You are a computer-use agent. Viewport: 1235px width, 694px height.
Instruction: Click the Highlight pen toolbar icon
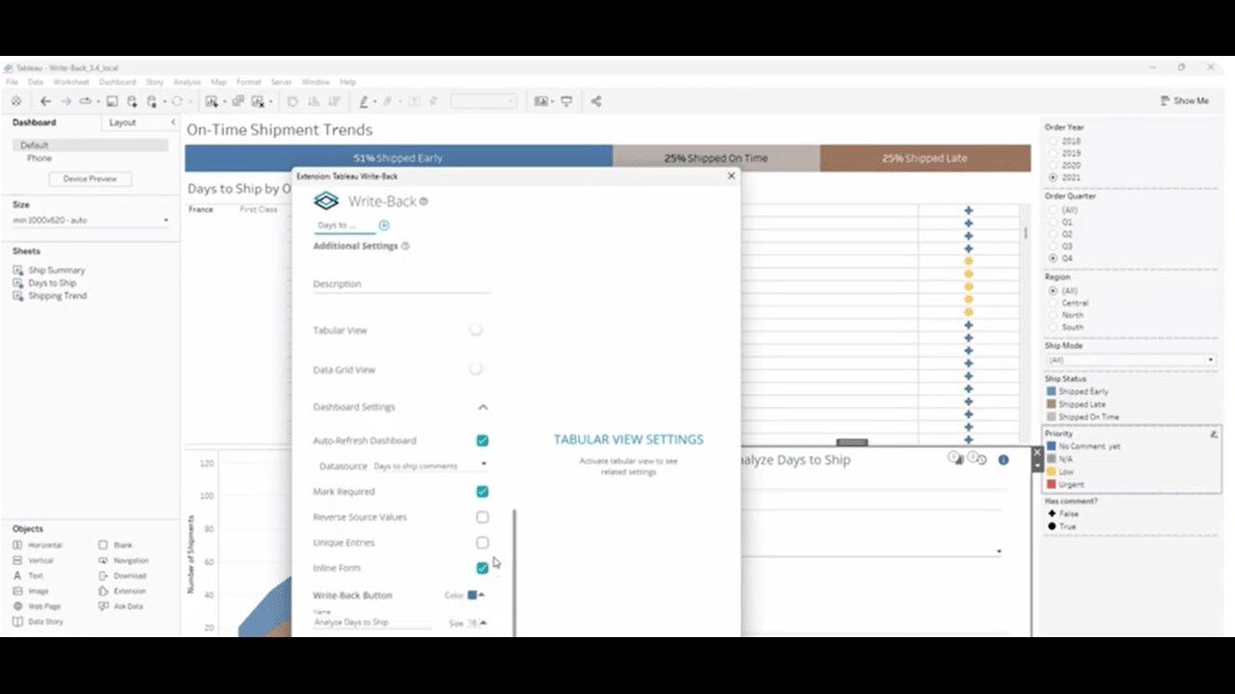364,101
